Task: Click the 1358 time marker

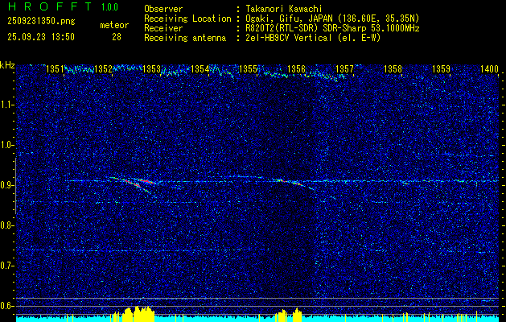Action: click(393, 68)
